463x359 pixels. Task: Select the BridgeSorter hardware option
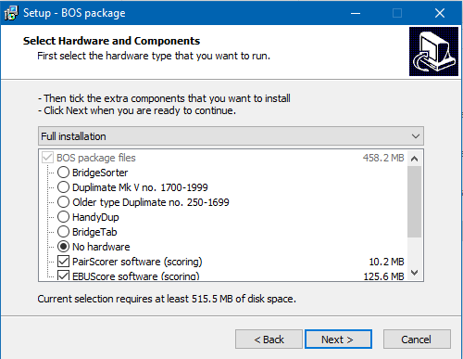(63, 173)
